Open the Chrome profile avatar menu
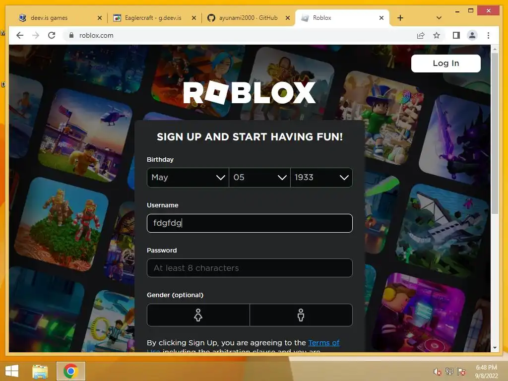This screenshot has width=508, height=381. point(472,35)
